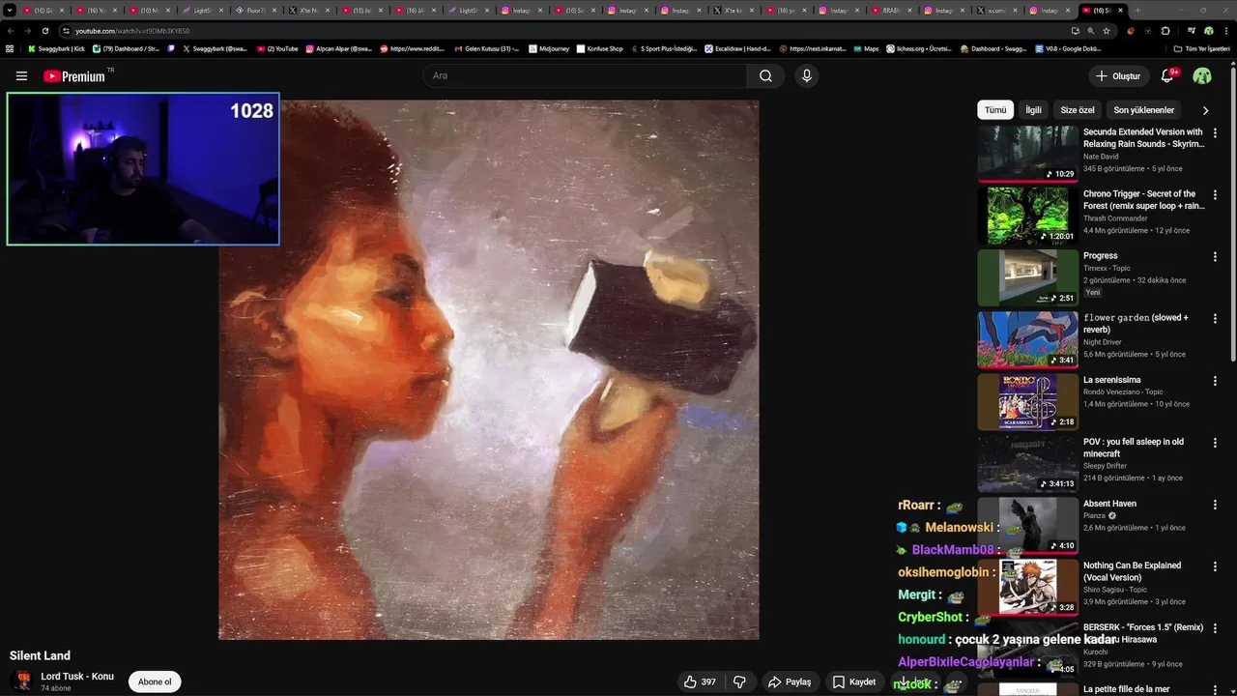Select the Son yüklenenler filter chip
The width and height of the screenshot is (1237, 696).
(x=1143, y=110)
